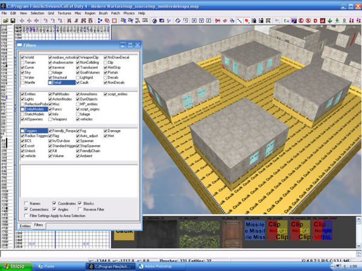
Task: Enable the Lightgrid filter checkbox
Action: click(x=78, y=78)
